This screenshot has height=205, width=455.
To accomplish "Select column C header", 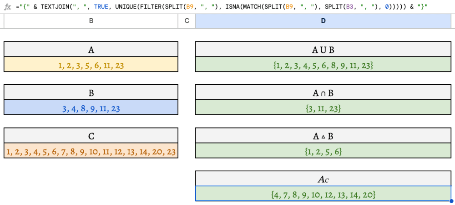I will tap(187, 20).
